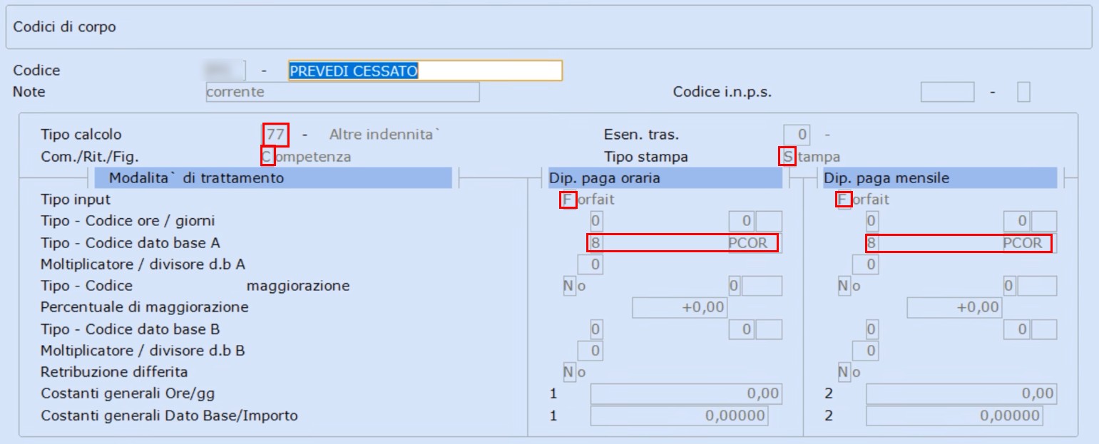
Task: Click the Codici di corpo title
Action: pyautogui.click(x=65, y=27)
